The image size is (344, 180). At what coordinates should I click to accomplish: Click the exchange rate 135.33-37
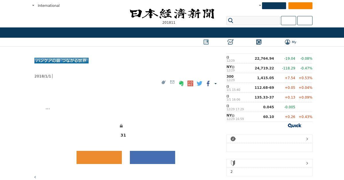pos(264,97)
